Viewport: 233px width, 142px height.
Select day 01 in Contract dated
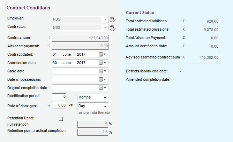55,54
